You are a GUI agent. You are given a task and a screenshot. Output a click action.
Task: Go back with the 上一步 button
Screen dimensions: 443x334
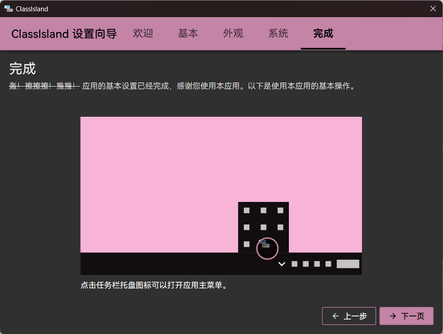pyautogui.click(x=349, y=316)
